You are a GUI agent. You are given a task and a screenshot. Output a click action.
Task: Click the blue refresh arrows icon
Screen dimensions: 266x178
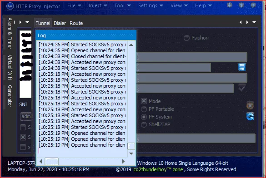250,117
